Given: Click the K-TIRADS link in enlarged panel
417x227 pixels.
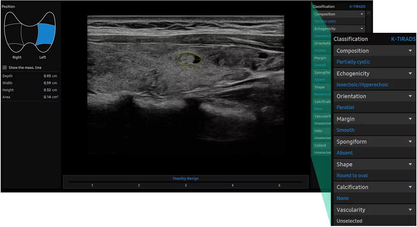Looking at the screenshot, I should click(x=403, y=39).
